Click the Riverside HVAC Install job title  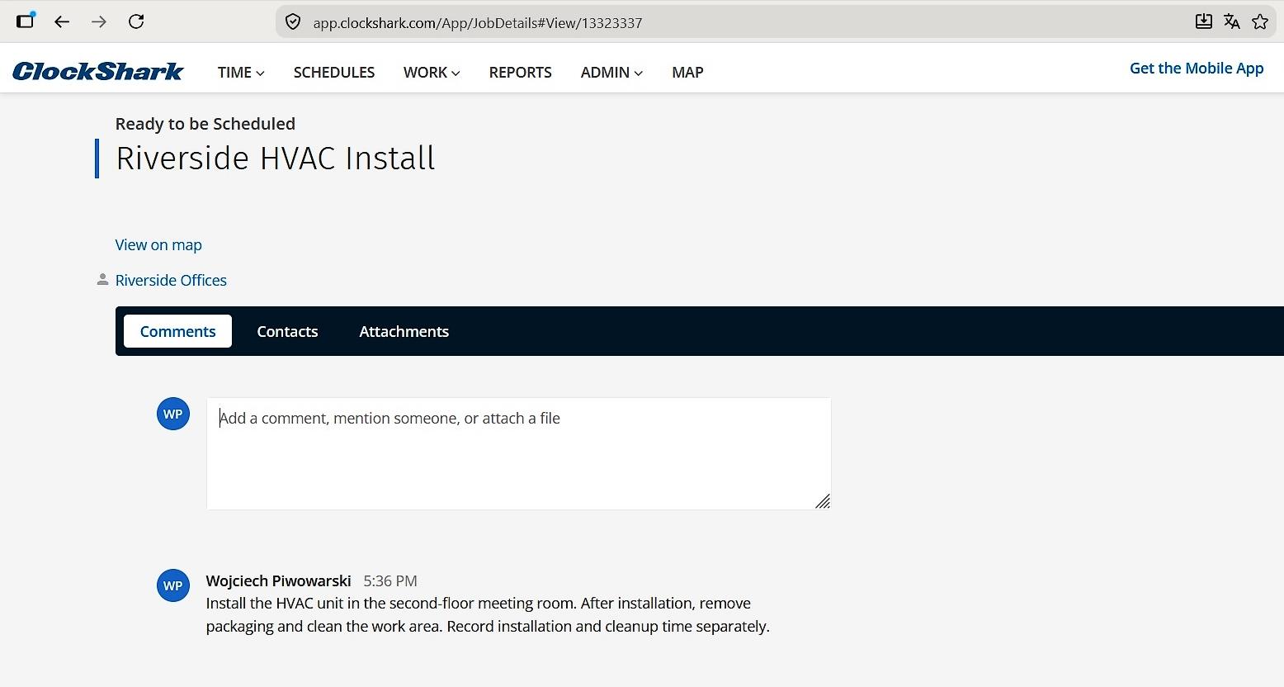[x=276, y=159]
